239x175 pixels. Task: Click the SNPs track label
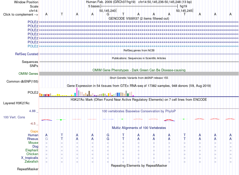pos(34,66)
